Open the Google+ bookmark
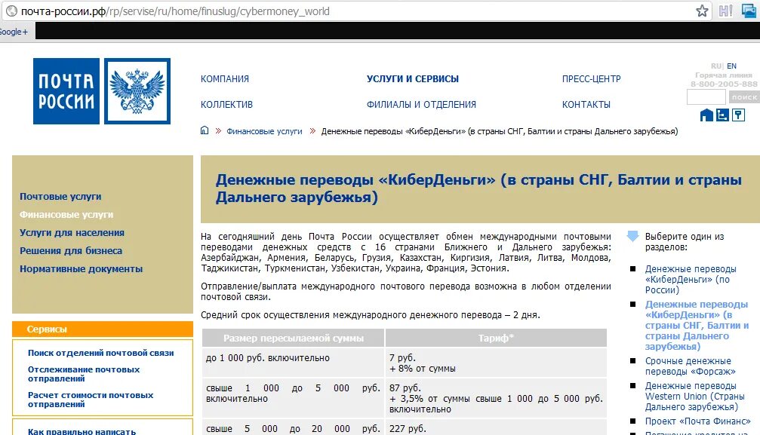Screen dimensions: 760x435 (14, 32)
